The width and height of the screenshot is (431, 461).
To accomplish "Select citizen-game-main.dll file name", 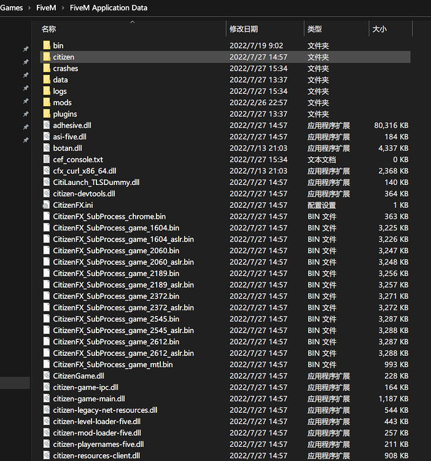I will point(89,399).
